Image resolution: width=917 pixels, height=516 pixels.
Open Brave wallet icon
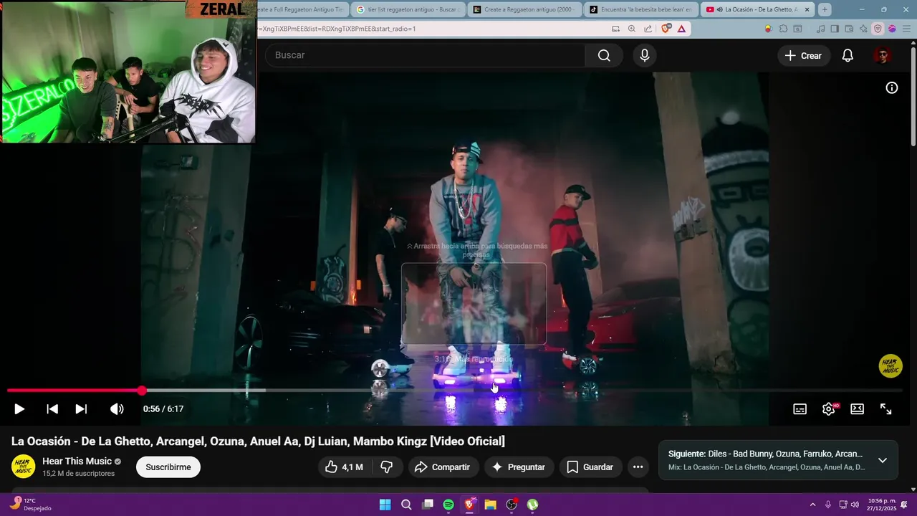(849, 29)
